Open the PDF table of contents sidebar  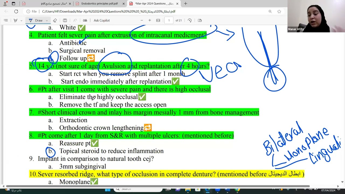[x=6, y=20]
